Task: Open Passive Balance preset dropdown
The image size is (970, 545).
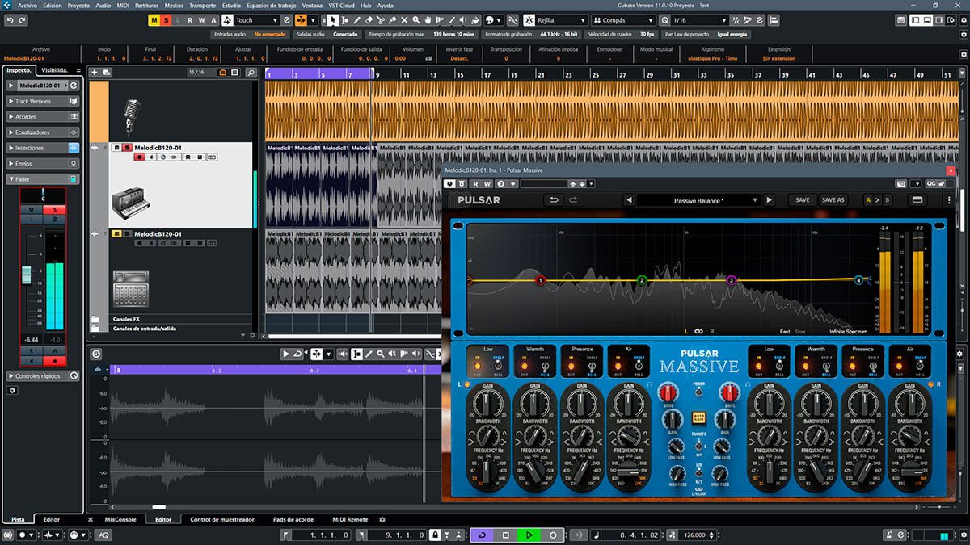Action: tap(699, 199)
